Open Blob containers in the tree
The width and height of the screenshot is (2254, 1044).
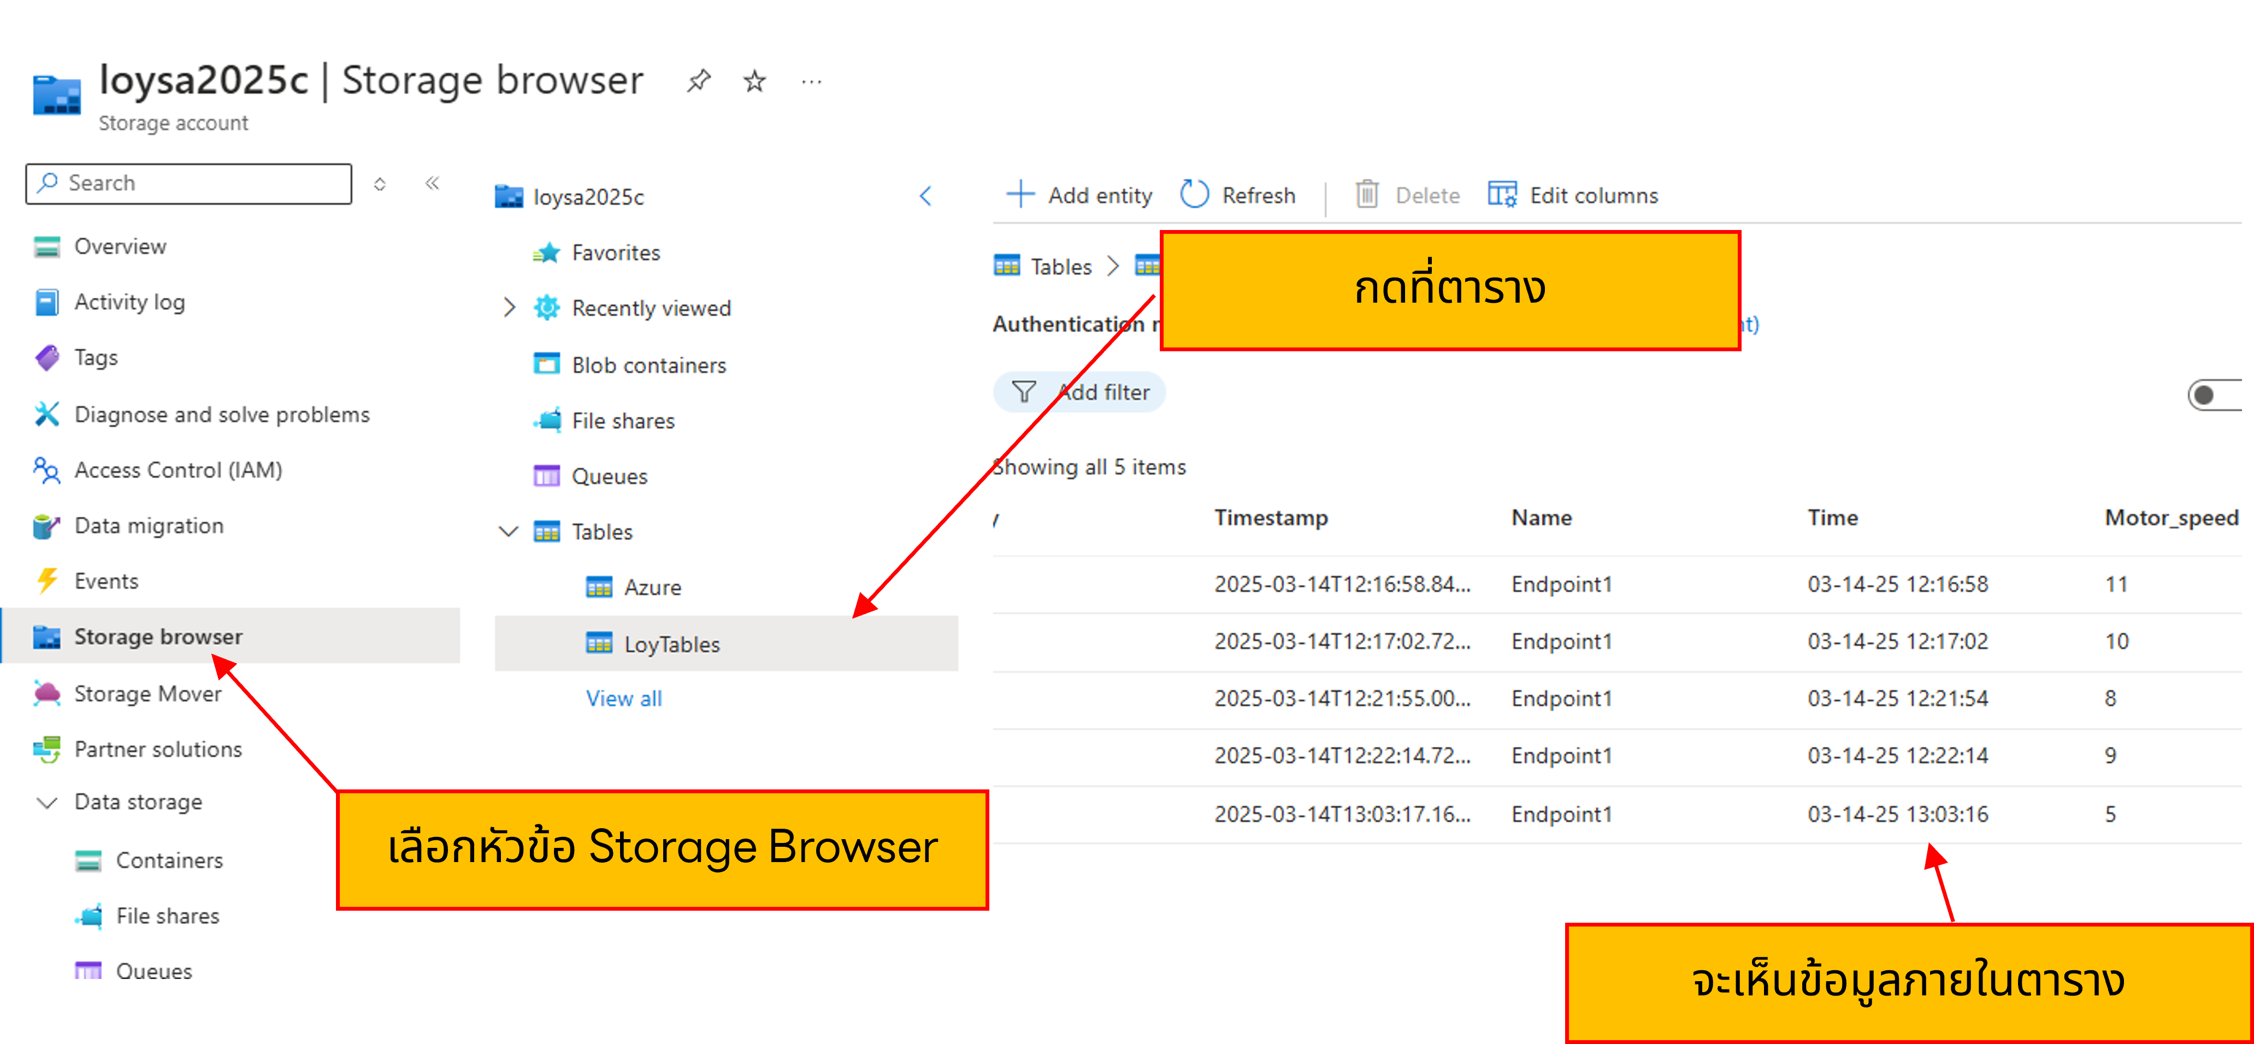(x=648, y=365)
